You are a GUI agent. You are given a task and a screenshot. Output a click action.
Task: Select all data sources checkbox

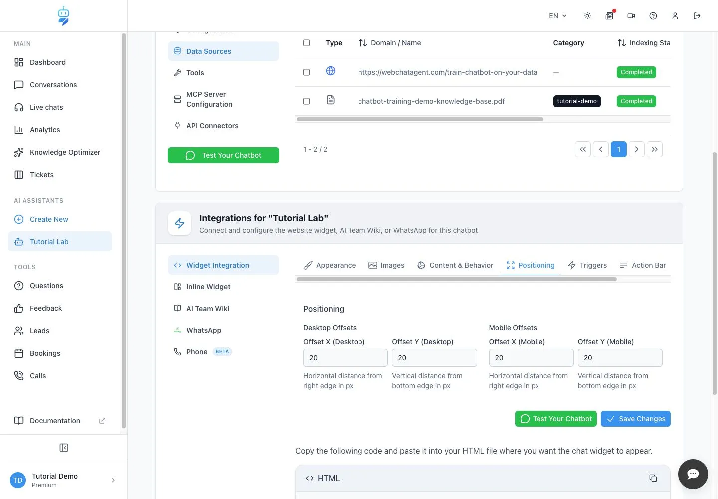pyautogui.click(x=307, y=43)
